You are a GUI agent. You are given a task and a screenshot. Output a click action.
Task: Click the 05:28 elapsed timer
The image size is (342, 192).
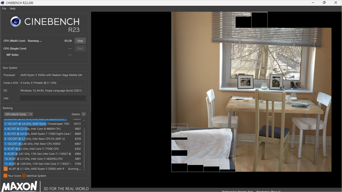point(68,41)
